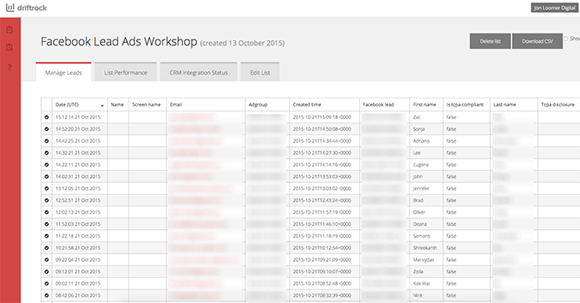Click the check icon for 10:21:58 lead

tap(46, 248)
